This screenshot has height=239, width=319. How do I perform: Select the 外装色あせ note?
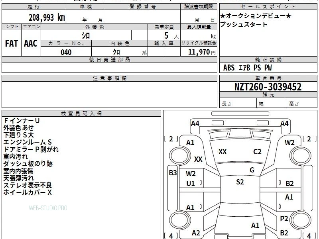coord(18,128)
